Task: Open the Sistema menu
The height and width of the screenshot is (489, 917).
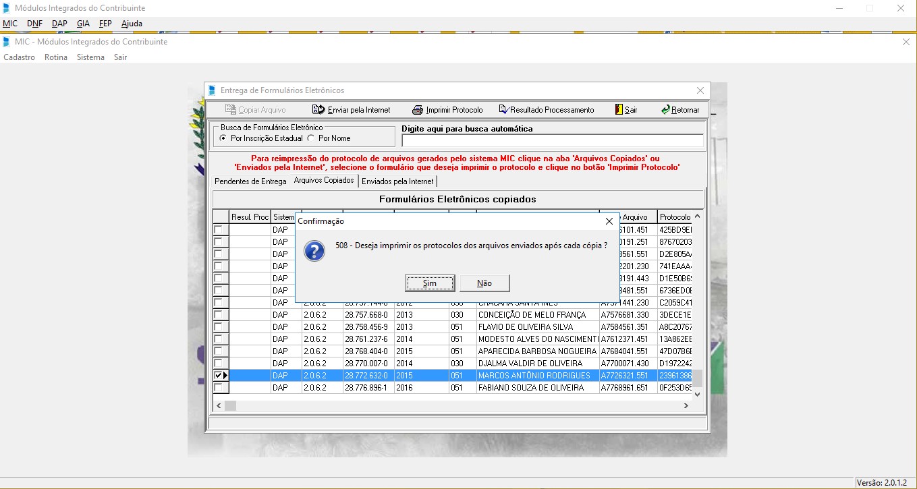Action: 90,57
